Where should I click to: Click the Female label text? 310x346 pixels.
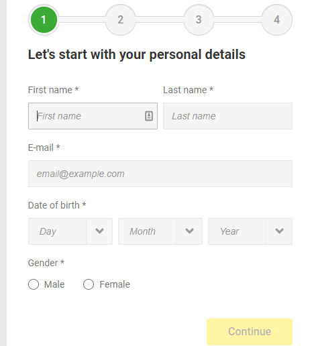[115, 284]
